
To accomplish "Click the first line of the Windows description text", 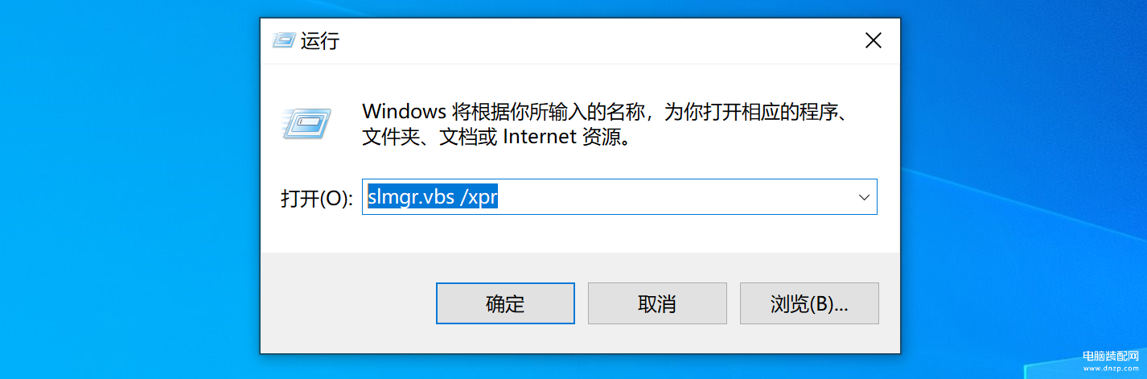I will click(x=605, y=111).
